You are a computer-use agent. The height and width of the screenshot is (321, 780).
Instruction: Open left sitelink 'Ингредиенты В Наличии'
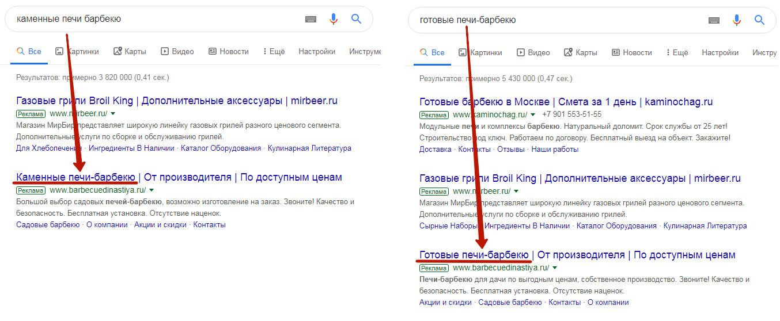pyautogui.click(x=131, y=148)
